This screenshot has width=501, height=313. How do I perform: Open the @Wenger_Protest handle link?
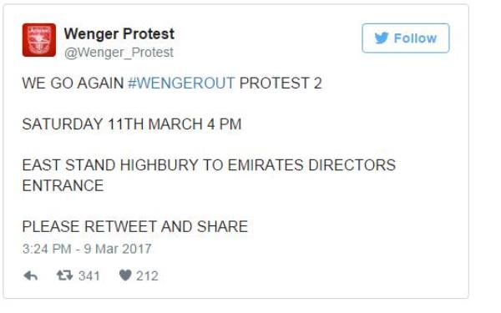tap(119, 53)
